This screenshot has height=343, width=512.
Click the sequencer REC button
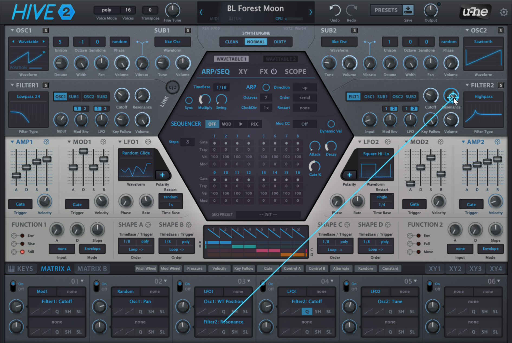coord(255,124)
